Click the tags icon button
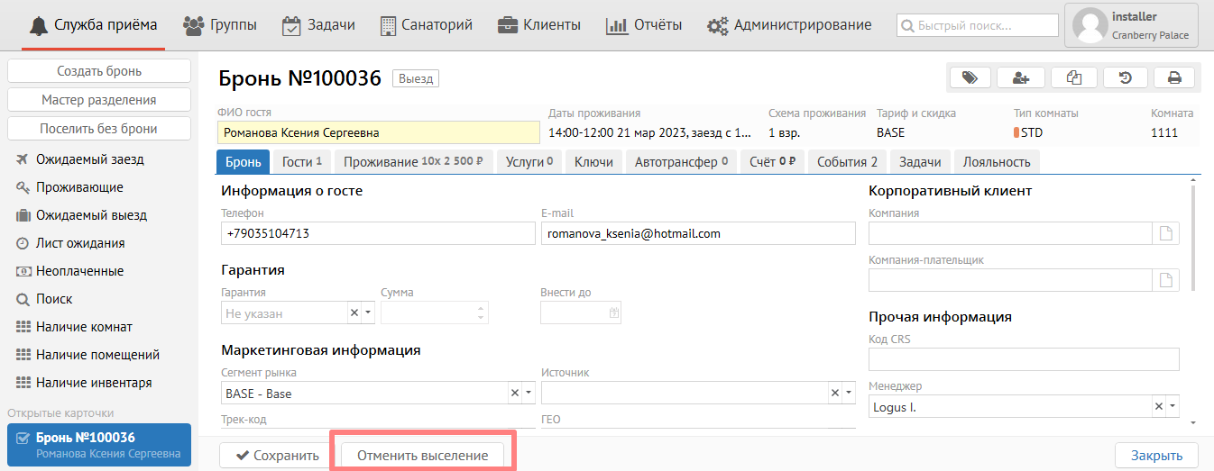The image size is (1214, 471). (970, 78)
